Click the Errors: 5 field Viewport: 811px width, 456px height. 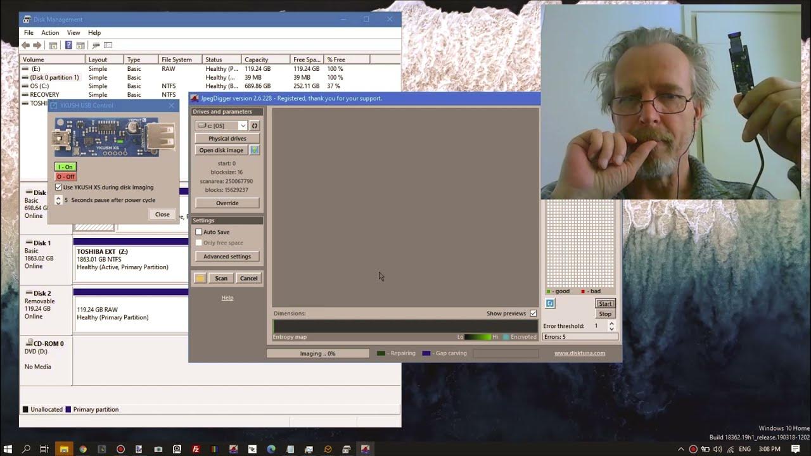pyautogui.click(x=580, y=337)
